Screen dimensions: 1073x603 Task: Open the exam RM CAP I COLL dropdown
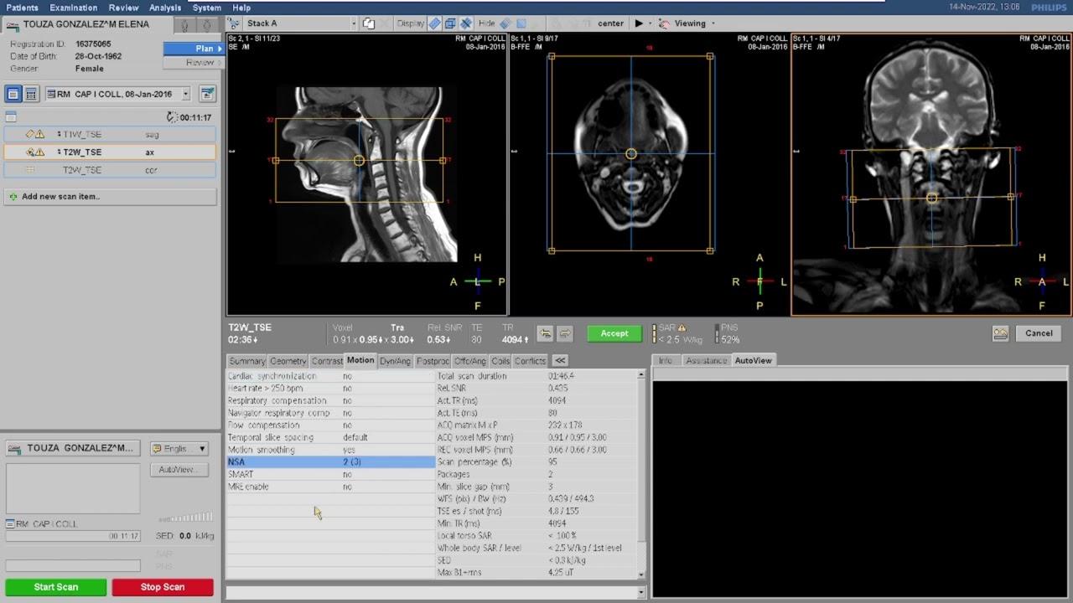(185, 95)
